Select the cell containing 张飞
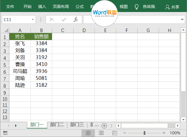The height and width of the screenshot is (137, 187). (x=20, y=44)
